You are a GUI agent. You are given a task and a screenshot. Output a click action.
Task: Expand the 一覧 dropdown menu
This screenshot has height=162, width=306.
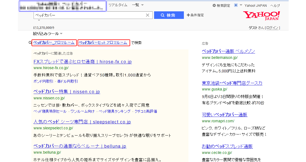(138, 5)
